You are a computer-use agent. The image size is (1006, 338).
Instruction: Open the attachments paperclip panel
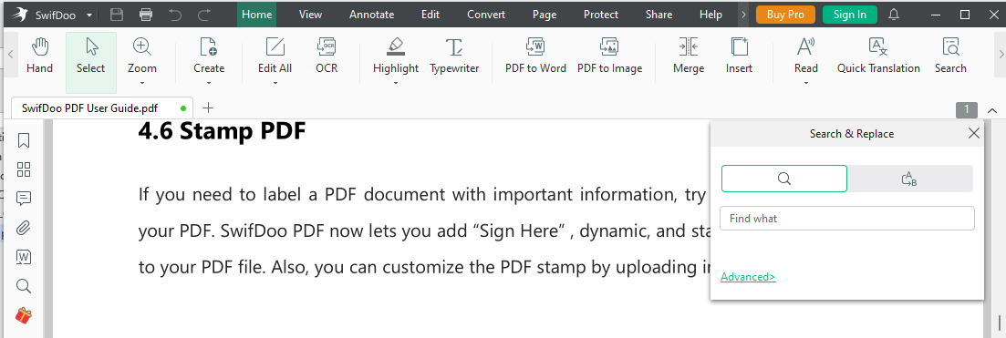[x=24, y=228]
